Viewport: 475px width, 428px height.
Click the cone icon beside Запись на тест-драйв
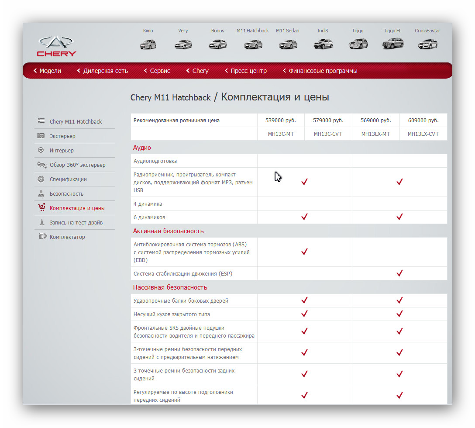(42, 222)
